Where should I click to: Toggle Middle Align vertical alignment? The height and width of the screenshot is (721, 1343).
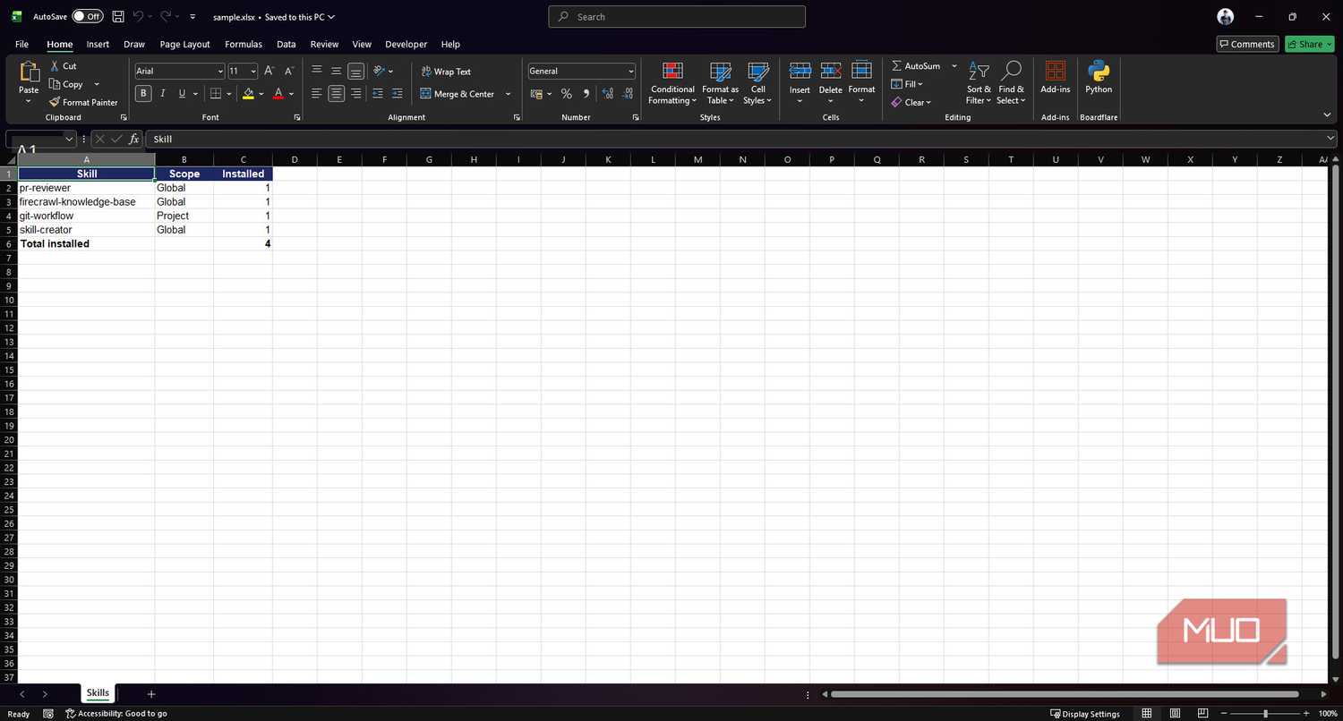tap(336, 72)
